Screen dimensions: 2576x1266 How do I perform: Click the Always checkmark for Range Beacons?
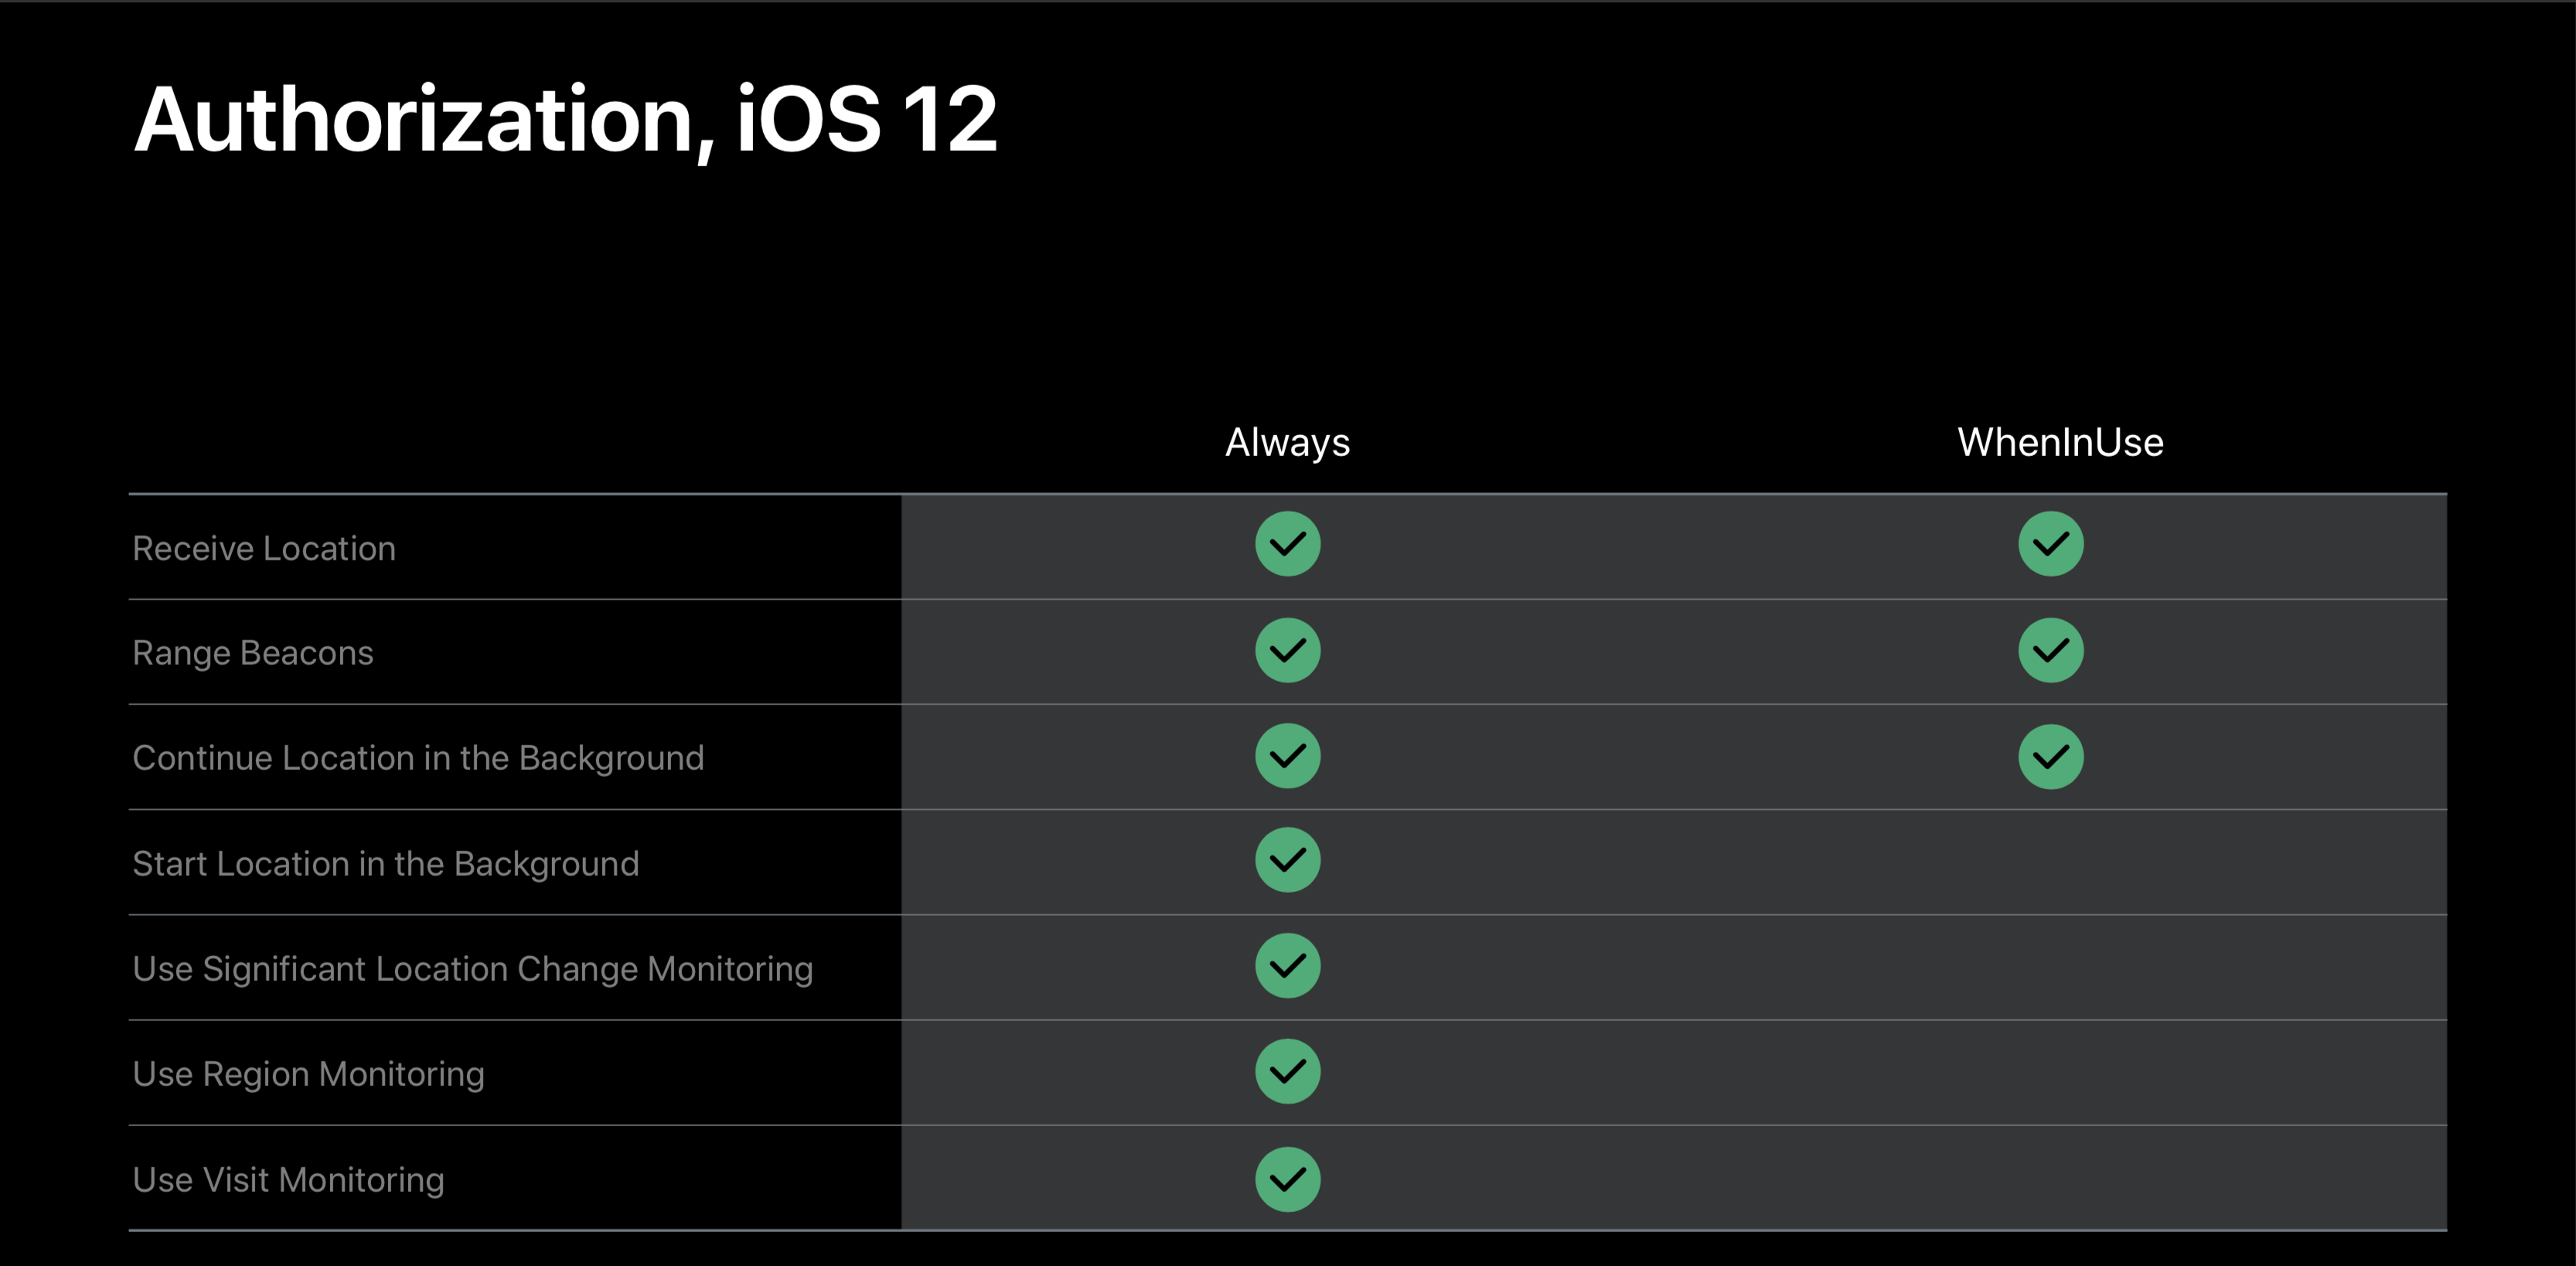click(1287, 650)
